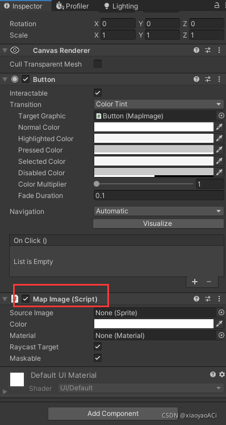
Task: Click Default UI Material preview thumbnail
Action: (x=17, y=379)
